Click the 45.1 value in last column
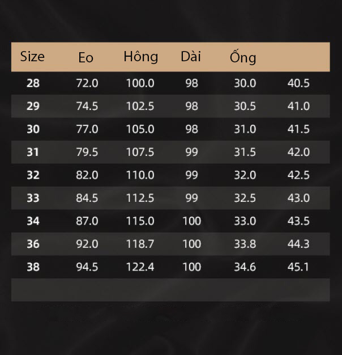Viewport: 342px width, 355px height. [298, 267]
